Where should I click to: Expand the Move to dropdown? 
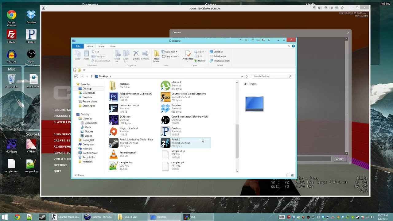(x=117, y=60)
